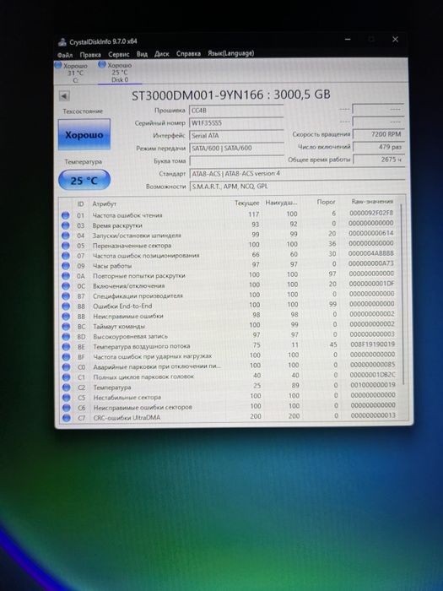This screenshot has height=591, width=443.
Task: Click the 479 раз power-on count field
Action: [378, 147]
